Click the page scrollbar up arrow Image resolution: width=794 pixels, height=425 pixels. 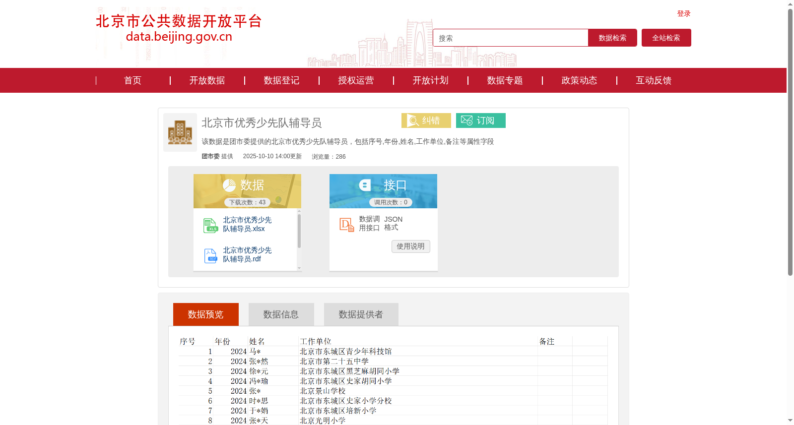click(x=791, y=4)
